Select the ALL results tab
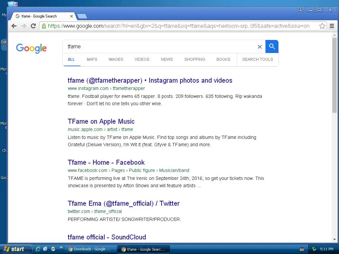Image resolution: width=339 pixels, height=254 pixels. (x=71, y=60)
